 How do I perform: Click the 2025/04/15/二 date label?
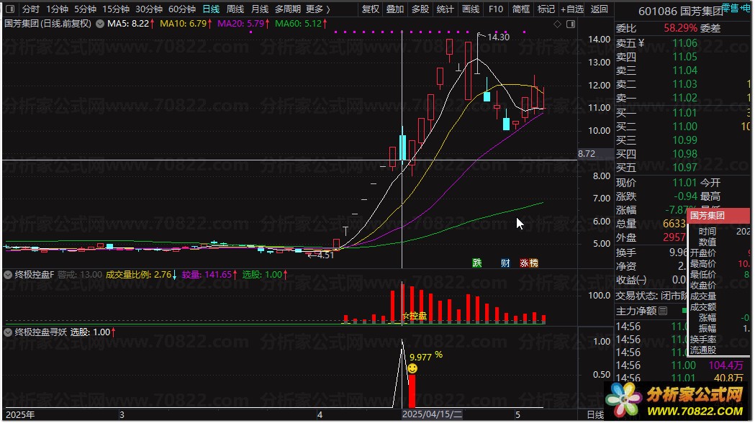432,414
